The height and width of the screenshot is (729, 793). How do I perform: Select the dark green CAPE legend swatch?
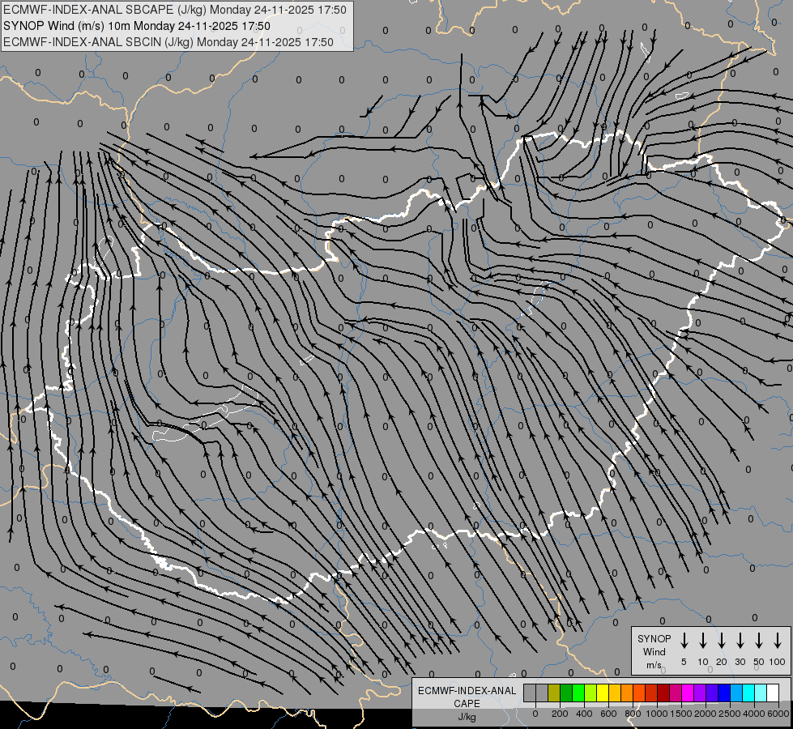pyautogui.click(x=566, y=693)
